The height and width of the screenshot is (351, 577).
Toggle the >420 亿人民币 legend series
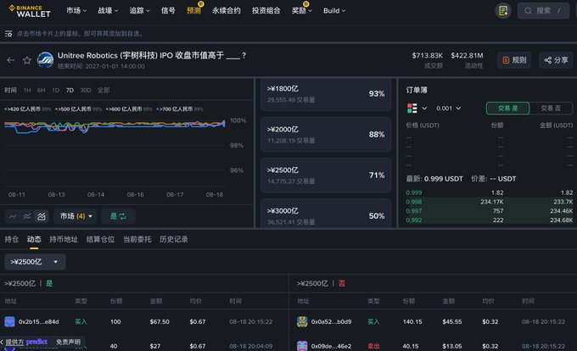pos(28,109)
